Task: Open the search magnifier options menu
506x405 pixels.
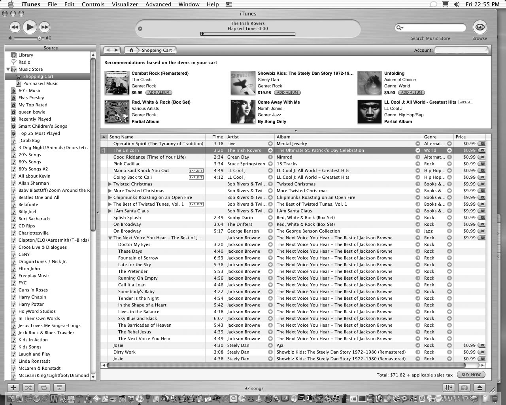Action: pyautogui.click(x=400, y=28)
